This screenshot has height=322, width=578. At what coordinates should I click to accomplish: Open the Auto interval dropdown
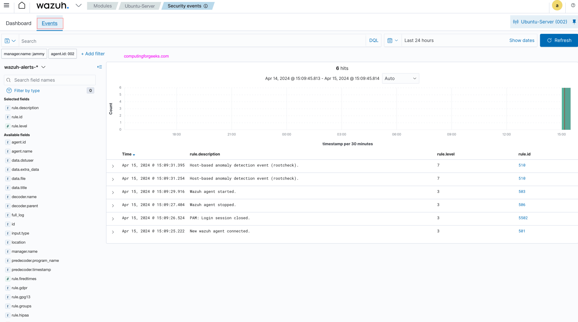(400, 79)
